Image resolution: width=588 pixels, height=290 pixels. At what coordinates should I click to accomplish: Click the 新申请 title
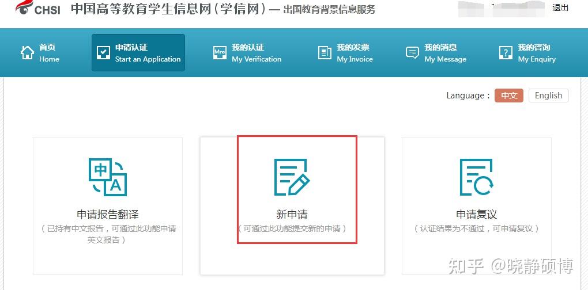click(292, 215)
